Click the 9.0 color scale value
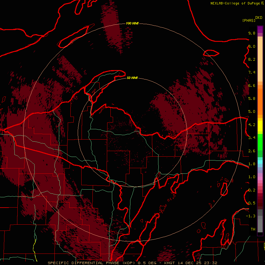Screen dimensions: 265x265 click(252, 46)
